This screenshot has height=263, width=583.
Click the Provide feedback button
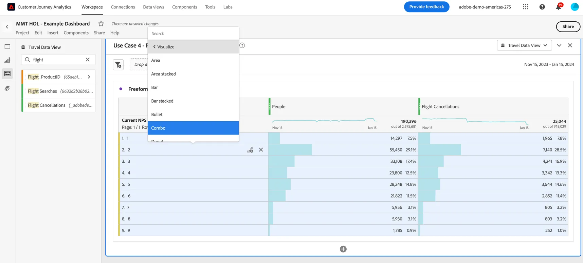(x=426, y=7)
